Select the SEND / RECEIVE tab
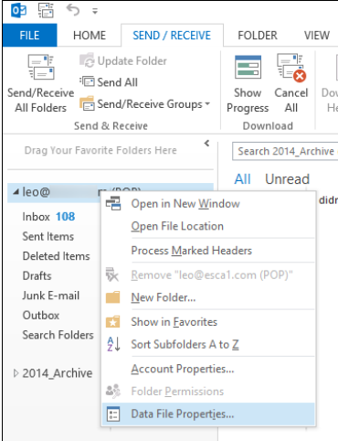 point(172,36)
